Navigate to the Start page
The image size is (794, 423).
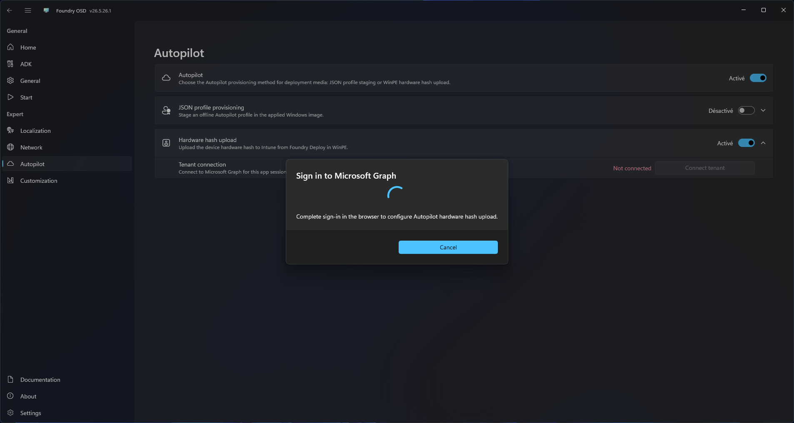(26, 97)
